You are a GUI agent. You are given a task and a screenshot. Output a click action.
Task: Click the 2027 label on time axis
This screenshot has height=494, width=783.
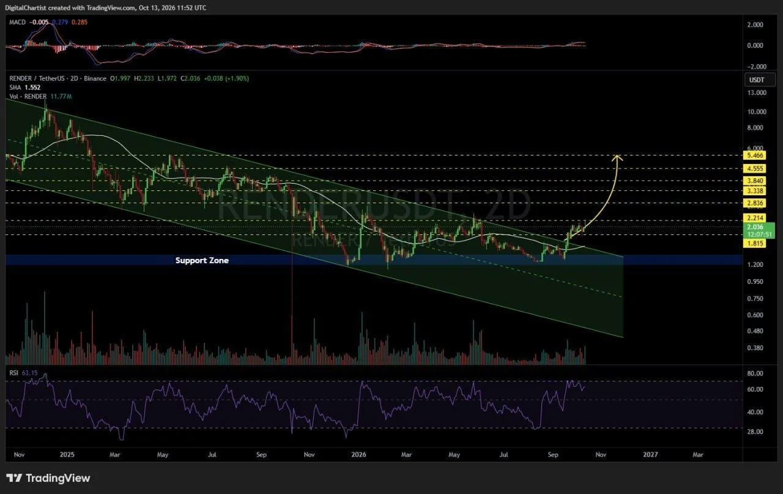click(x=651, y=455)
